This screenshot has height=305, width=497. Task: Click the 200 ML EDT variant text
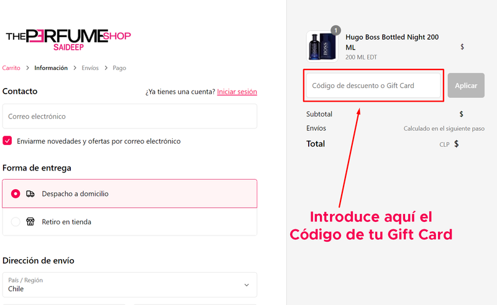point(361,57)
